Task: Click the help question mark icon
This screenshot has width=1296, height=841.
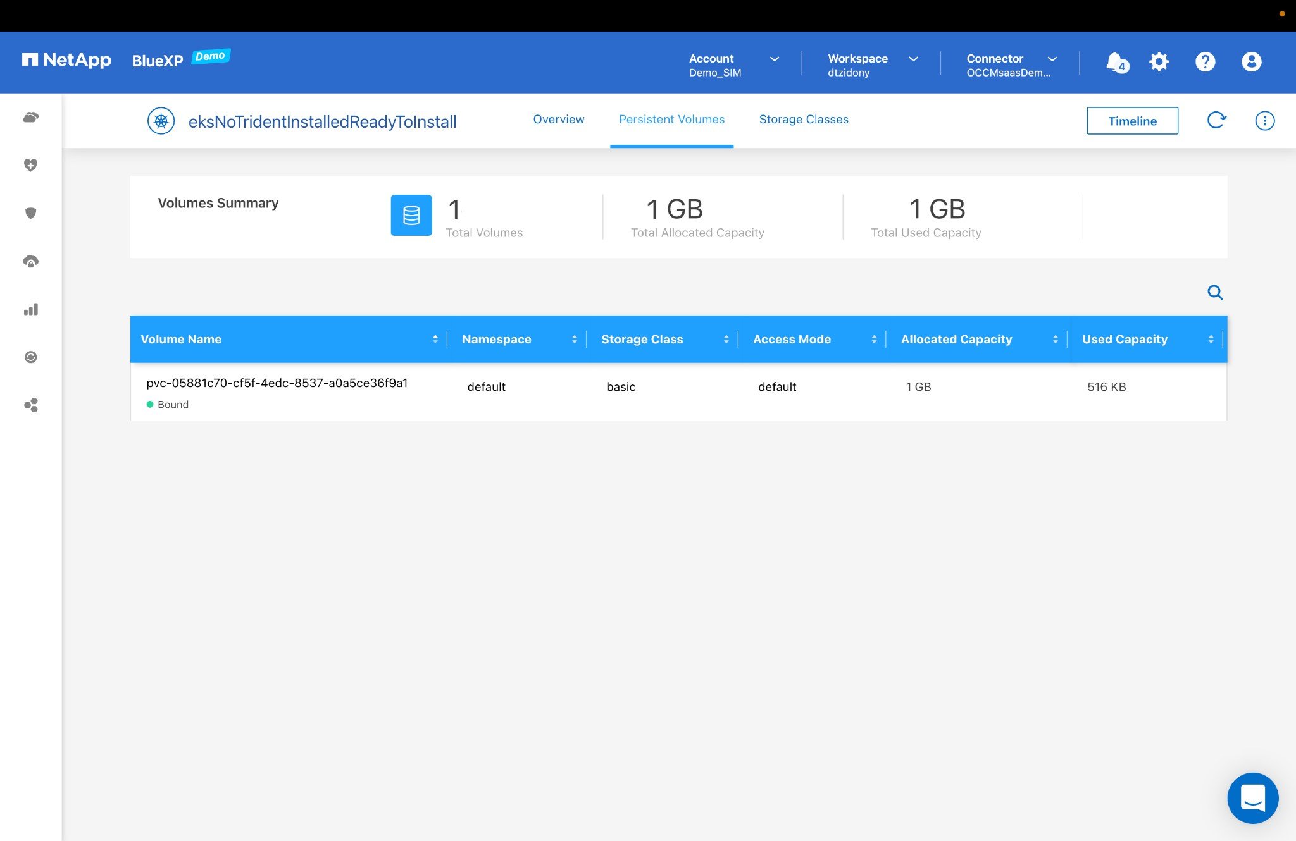Action: click(x=1205, y=62)
